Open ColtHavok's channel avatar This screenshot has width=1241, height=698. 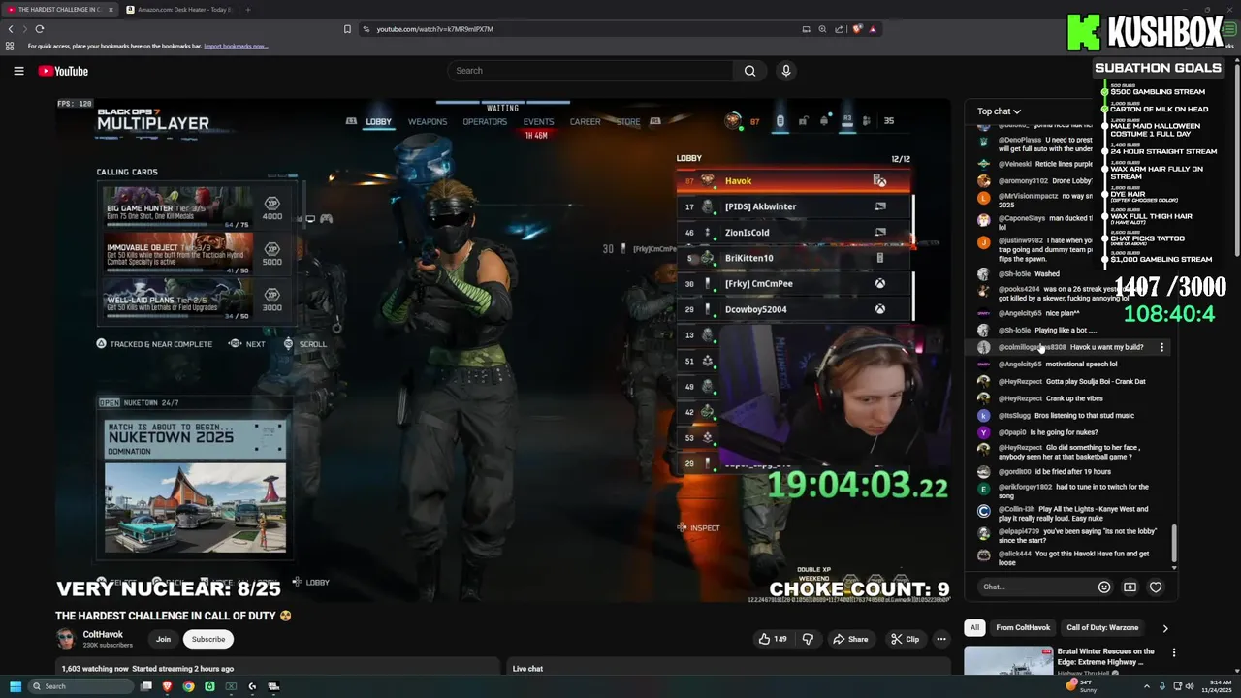pyautogui.click(x=65, y=639)
